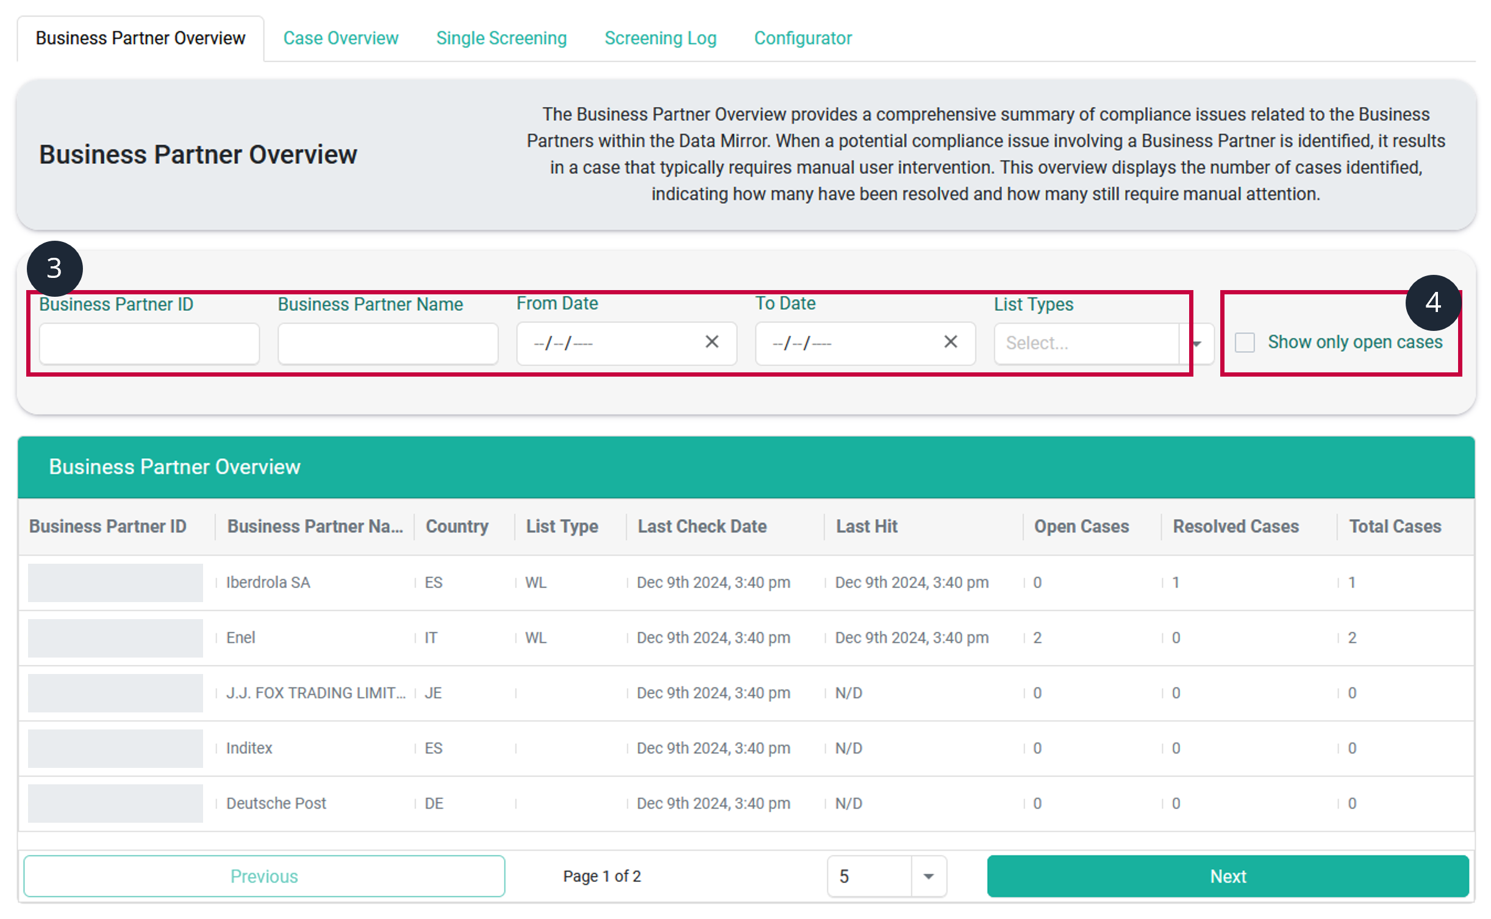Screen dimensions: 1491x919
Task: Click the country code DE for Deutsche Post
Action: click(434, 804)
